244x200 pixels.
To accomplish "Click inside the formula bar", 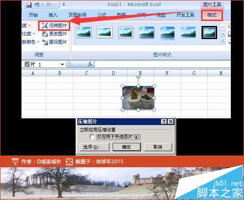I will pos(163,64).
